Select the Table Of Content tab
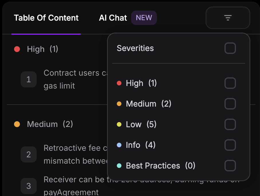This screenshot has width=260, height=196. click(x=46, y=18)
